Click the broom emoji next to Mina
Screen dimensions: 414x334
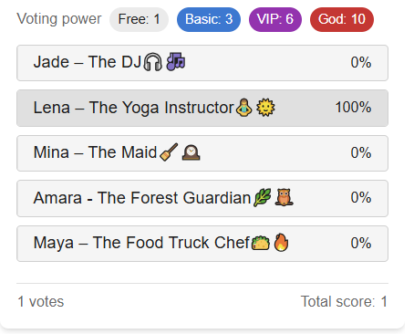[x=169, y=152]
